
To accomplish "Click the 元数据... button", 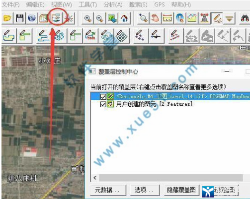I will tap(108, 190).
